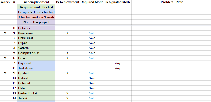Image resolution: width=211 pixels, height=102 pixels.
Task: Select Is Achievement Y for Perfectionist
Action: point(68,93)
